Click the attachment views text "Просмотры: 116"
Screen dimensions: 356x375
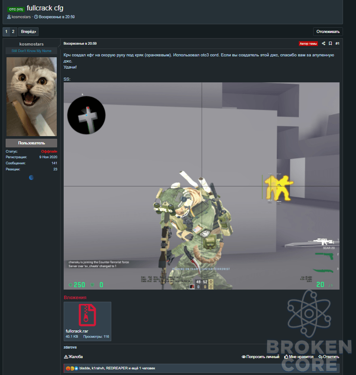(96, 336)
